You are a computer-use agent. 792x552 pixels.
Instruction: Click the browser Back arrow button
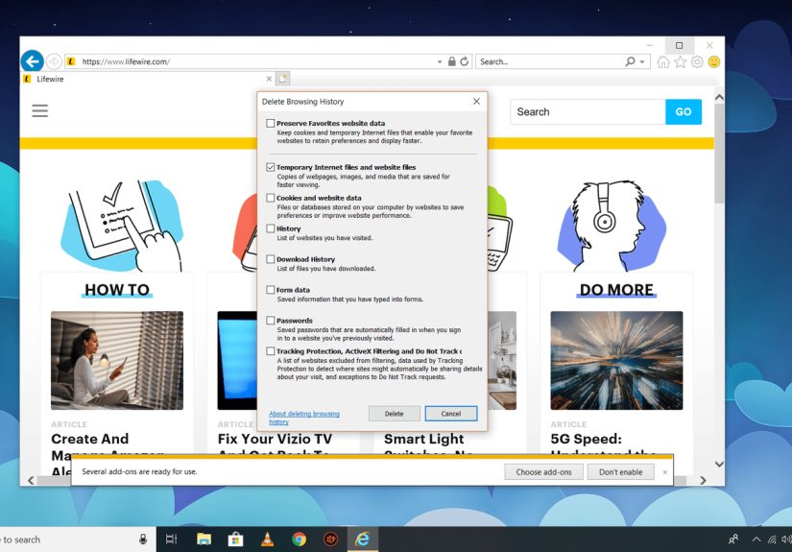33,61
